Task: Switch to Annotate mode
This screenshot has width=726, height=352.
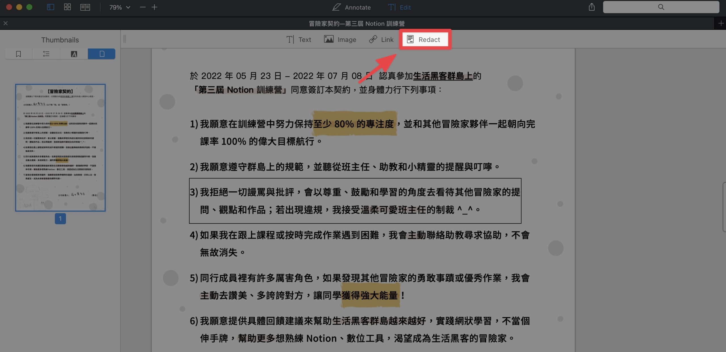Action: coord(351,7)
